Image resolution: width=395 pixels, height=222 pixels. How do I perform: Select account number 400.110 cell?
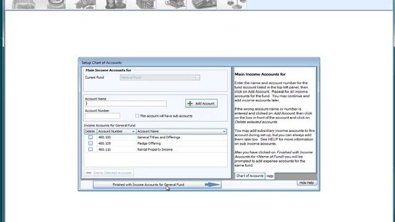point(117,149)
